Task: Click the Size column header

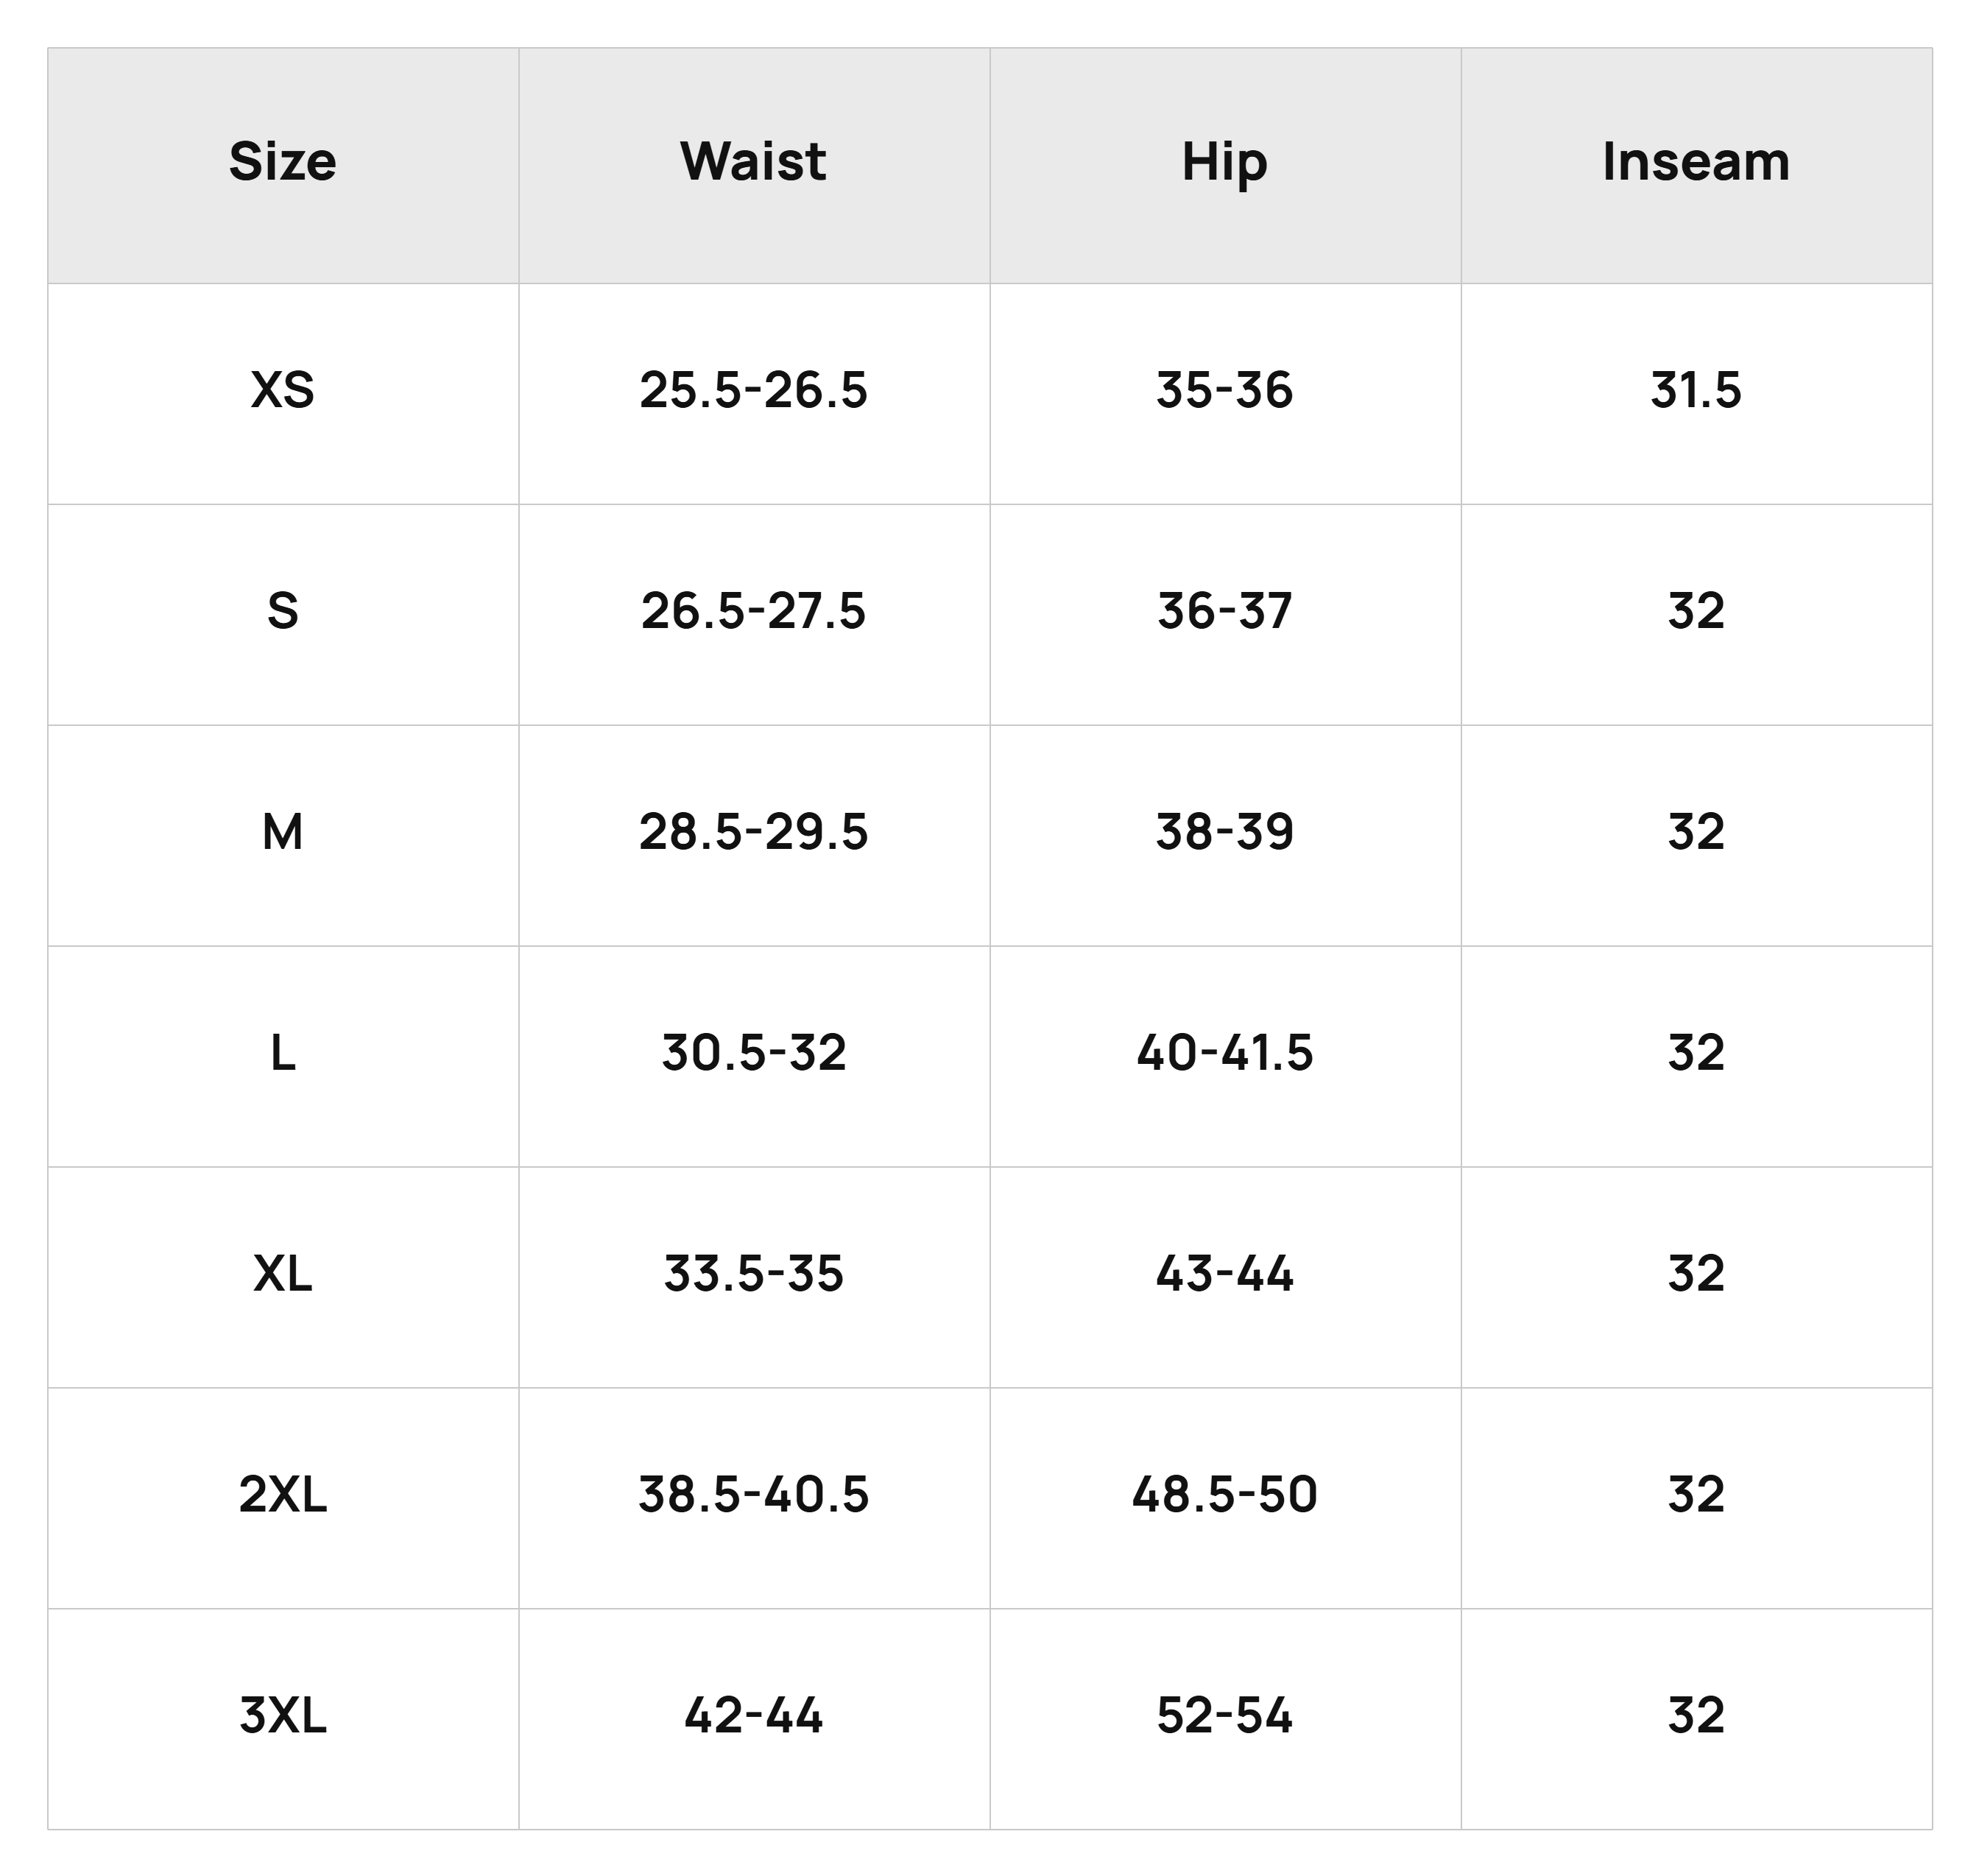Action: (282, 161)
